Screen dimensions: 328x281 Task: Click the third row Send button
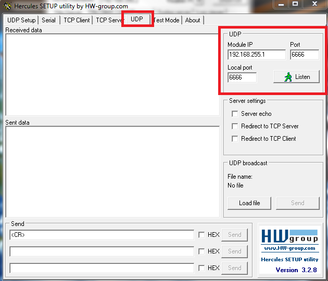pyautogui.click(x=234, y=268)
